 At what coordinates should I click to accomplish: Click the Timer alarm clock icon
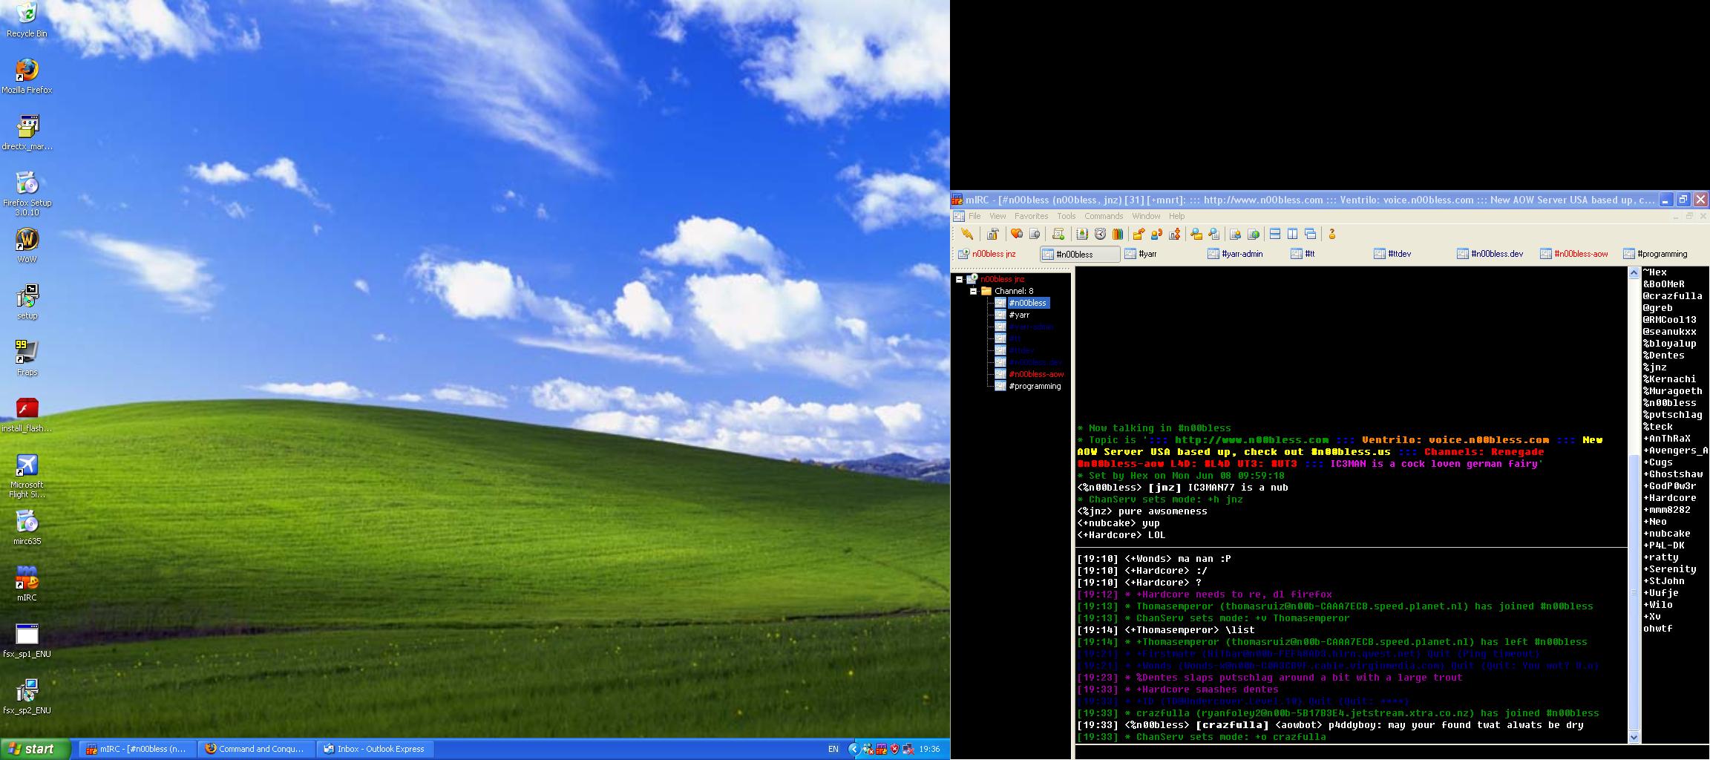[x=1100, y=234]
